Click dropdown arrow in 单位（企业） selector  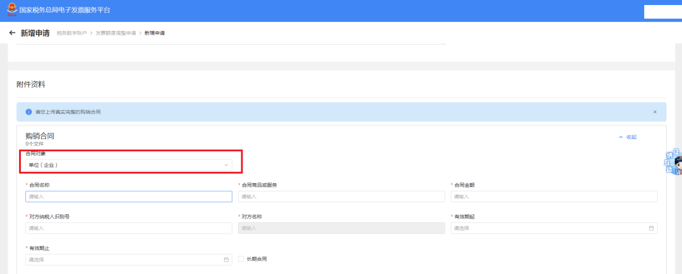(x=226, y=165)
